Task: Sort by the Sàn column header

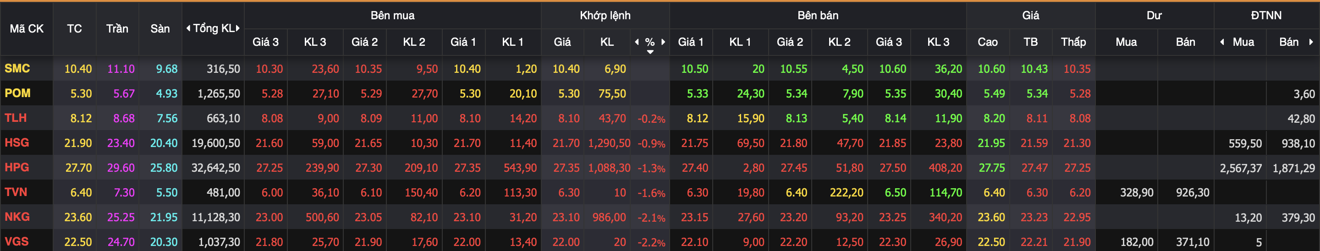Action: [x=160, y=29]
